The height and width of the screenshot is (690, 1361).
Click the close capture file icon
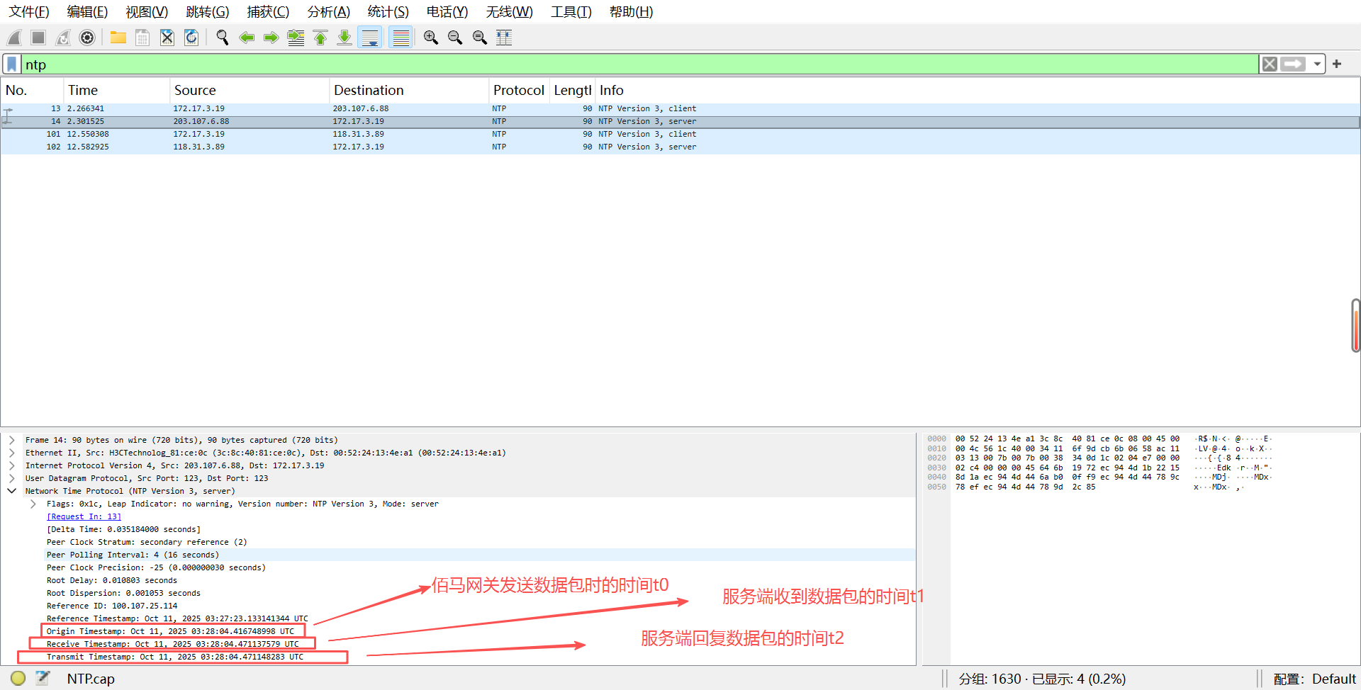[x=167, y=38]
